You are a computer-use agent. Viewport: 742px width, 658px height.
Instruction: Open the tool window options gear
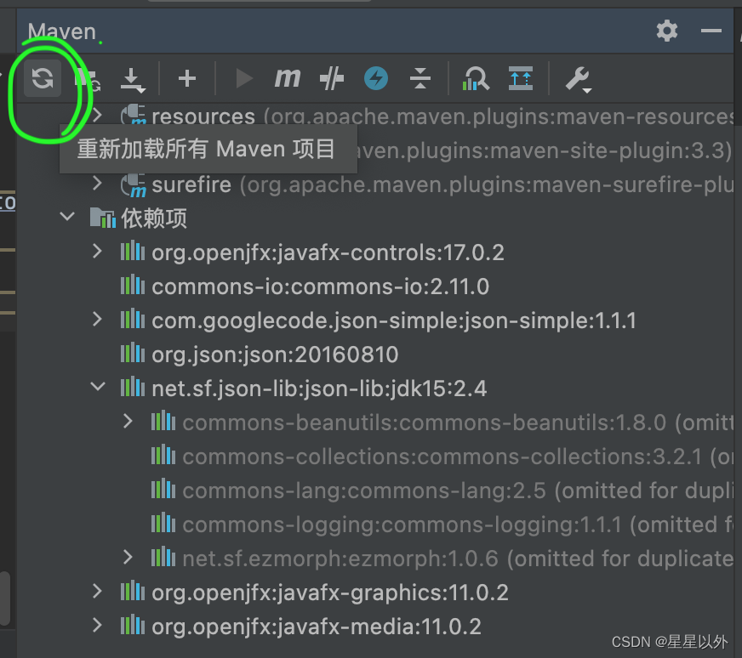coord(667,31)
